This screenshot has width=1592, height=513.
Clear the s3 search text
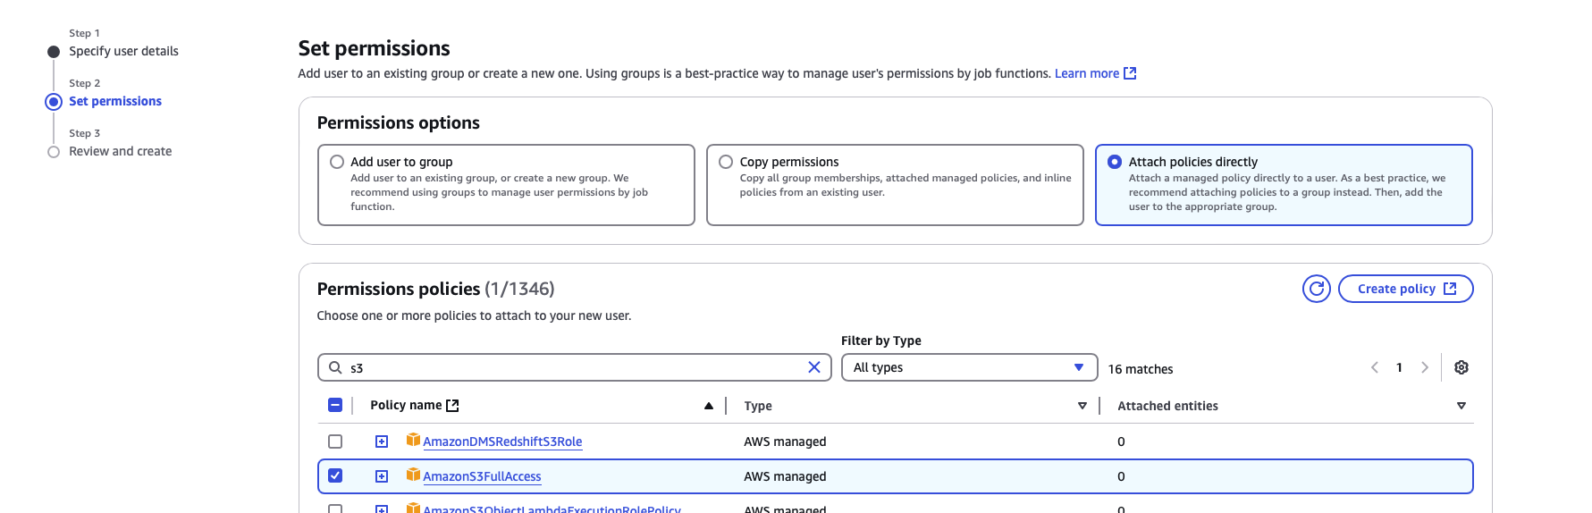tap(814, 367)
